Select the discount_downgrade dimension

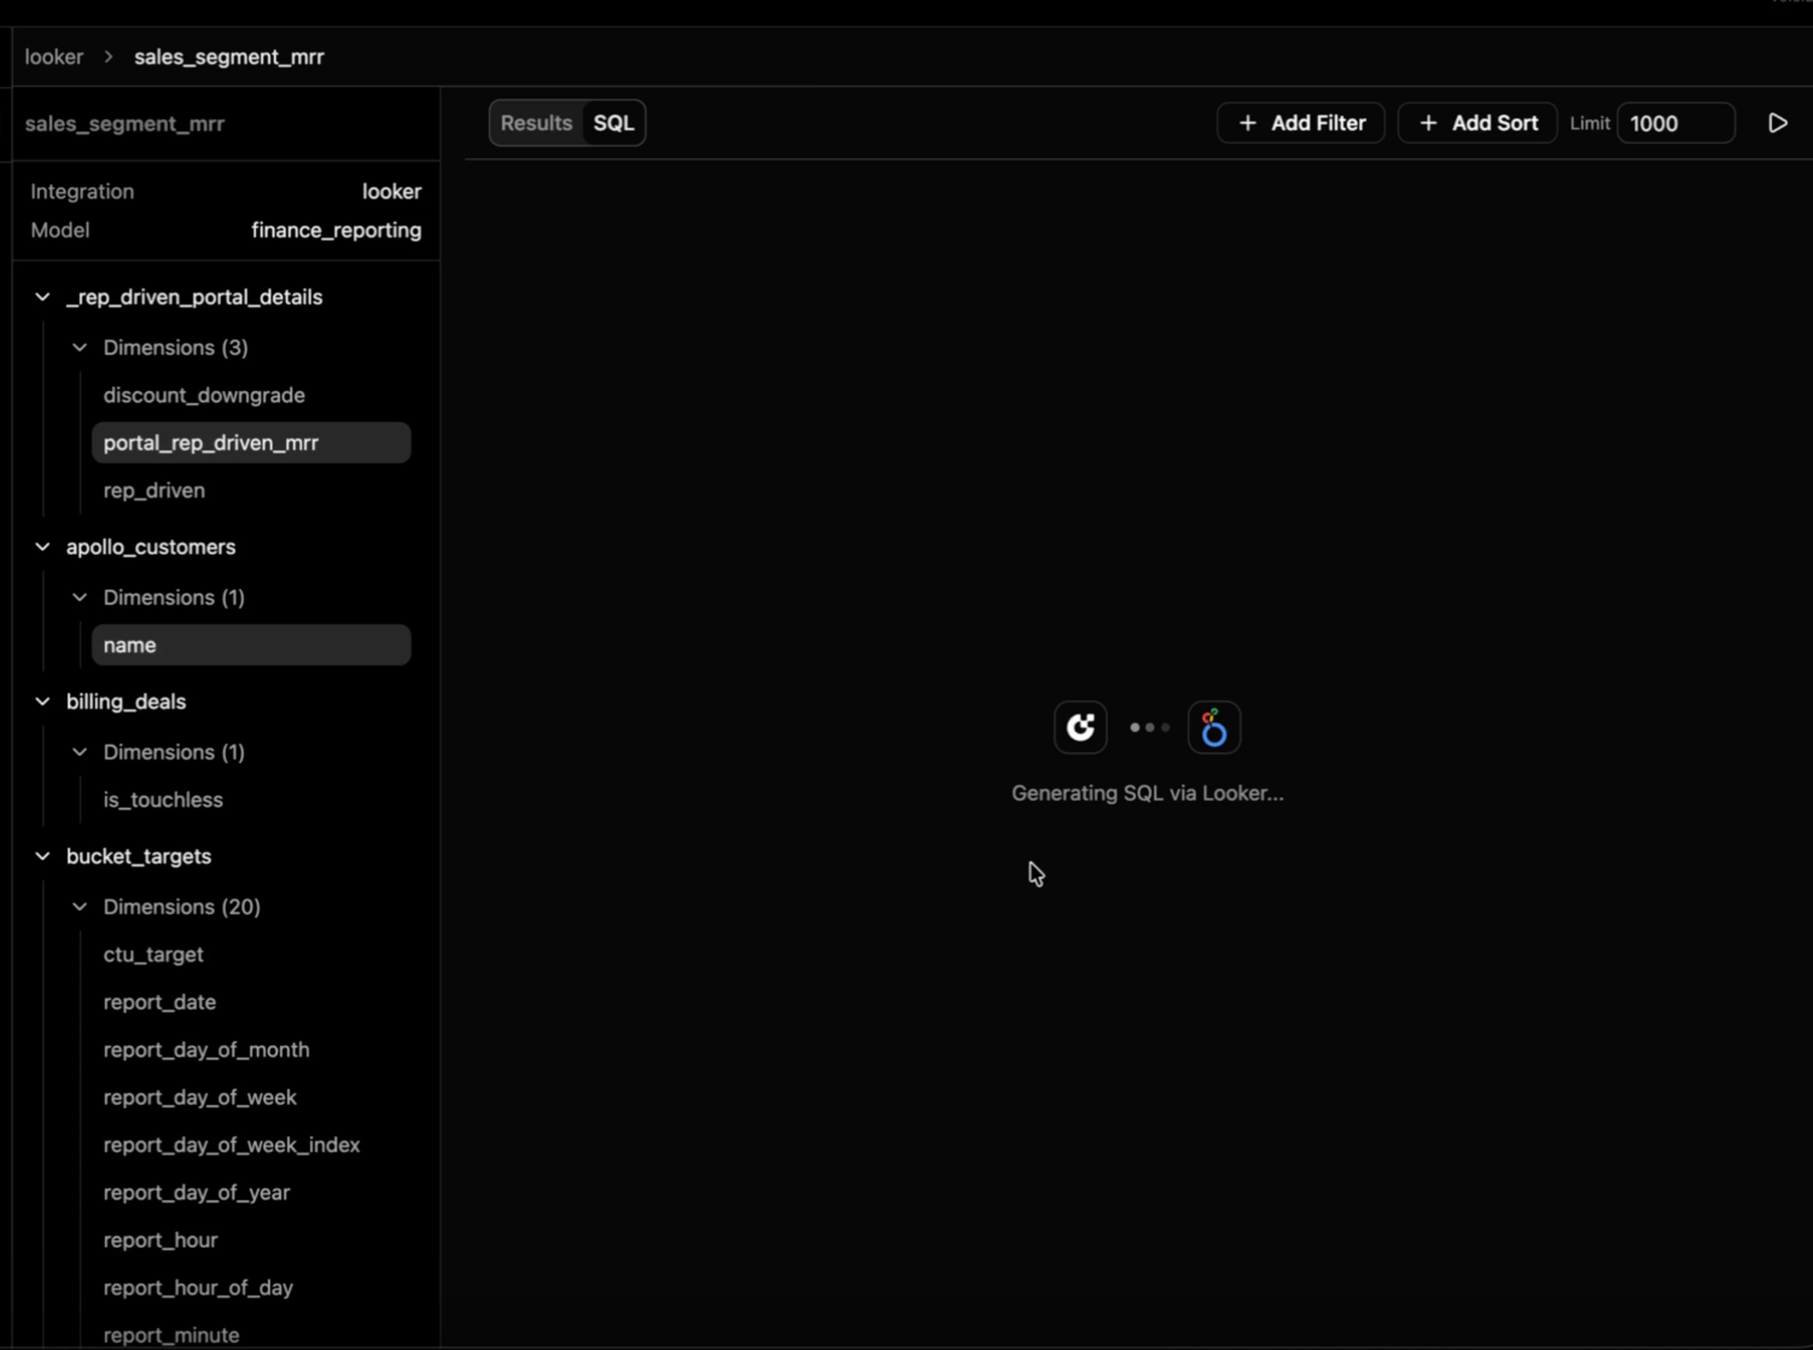coord(204,395)
